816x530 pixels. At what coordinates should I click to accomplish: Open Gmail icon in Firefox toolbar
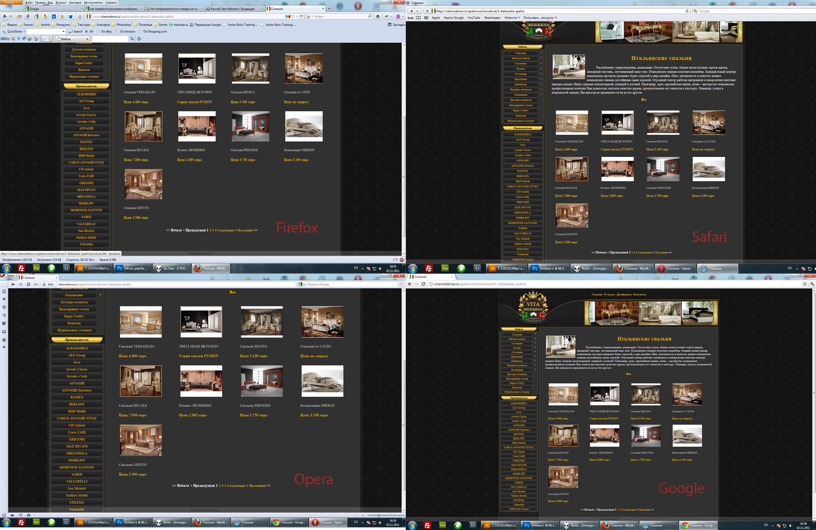pyautogui.click(x=19, y=17)
